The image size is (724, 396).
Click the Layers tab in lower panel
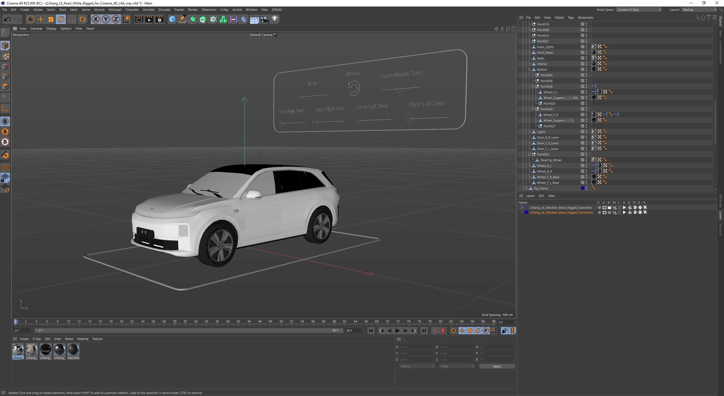[530, 195]
